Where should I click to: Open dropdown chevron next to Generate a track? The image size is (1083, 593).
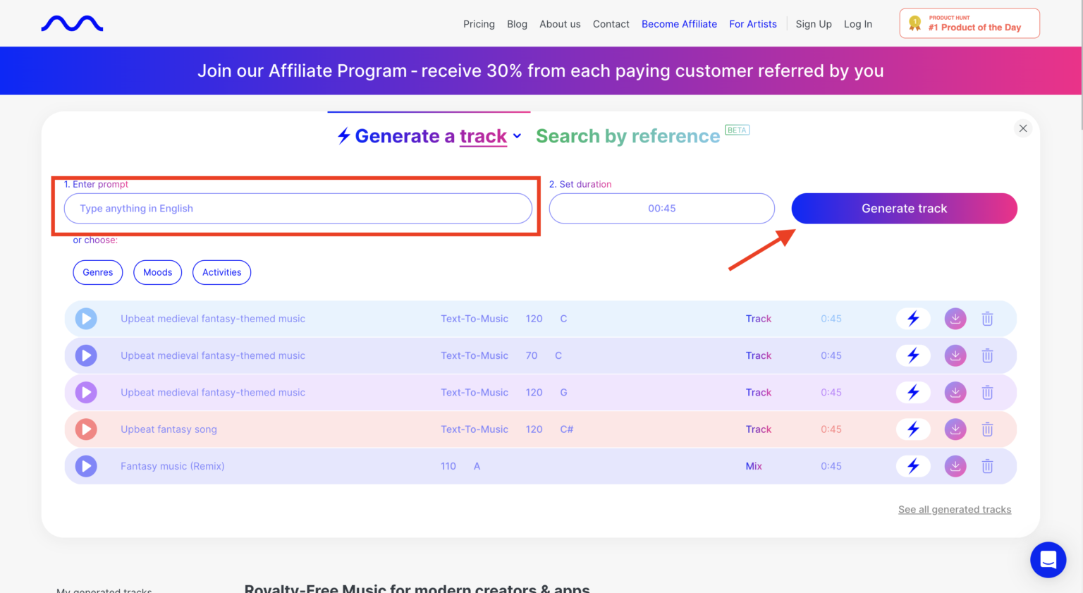517,136
